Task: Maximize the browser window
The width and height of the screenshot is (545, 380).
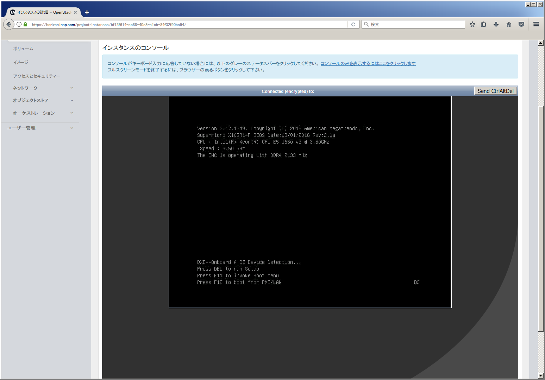Action: [534, 4]
